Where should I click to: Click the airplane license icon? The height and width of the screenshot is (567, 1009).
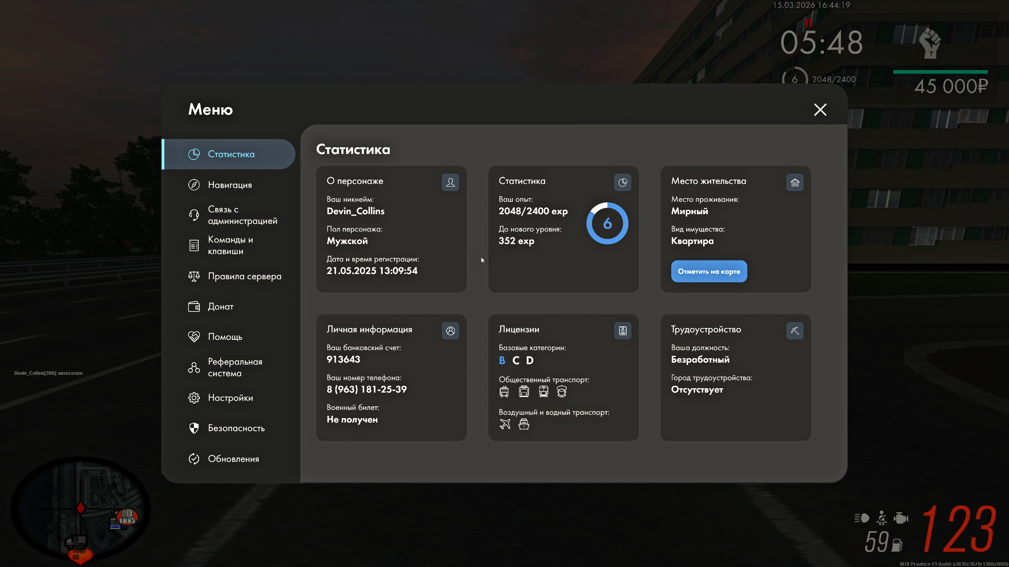(x=505, y=424)
